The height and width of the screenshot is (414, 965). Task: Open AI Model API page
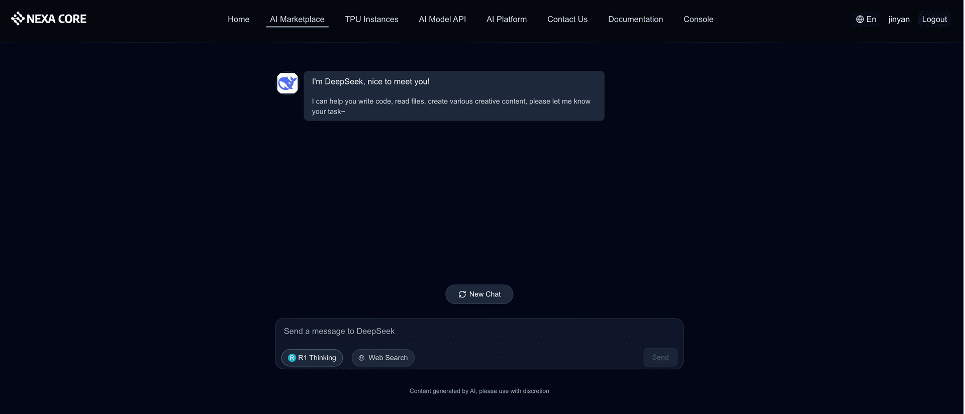coord(442,19)
